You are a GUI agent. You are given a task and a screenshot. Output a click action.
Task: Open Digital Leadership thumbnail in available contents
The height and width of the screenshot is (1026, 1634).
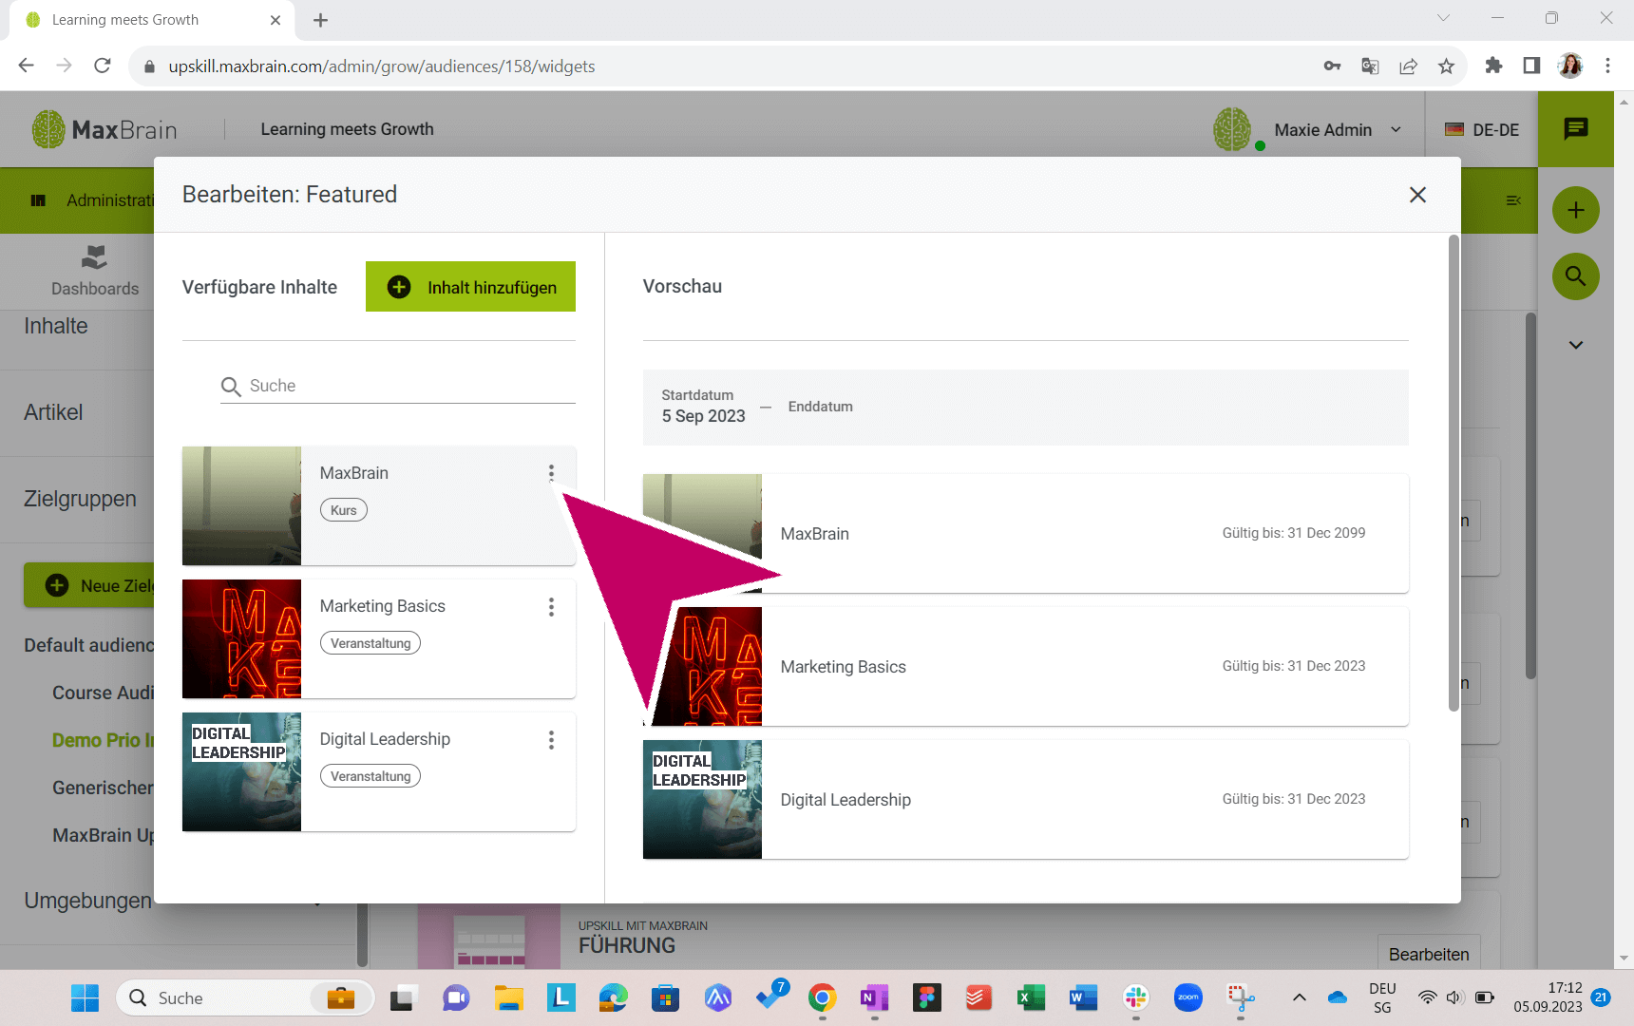(241, 771)
